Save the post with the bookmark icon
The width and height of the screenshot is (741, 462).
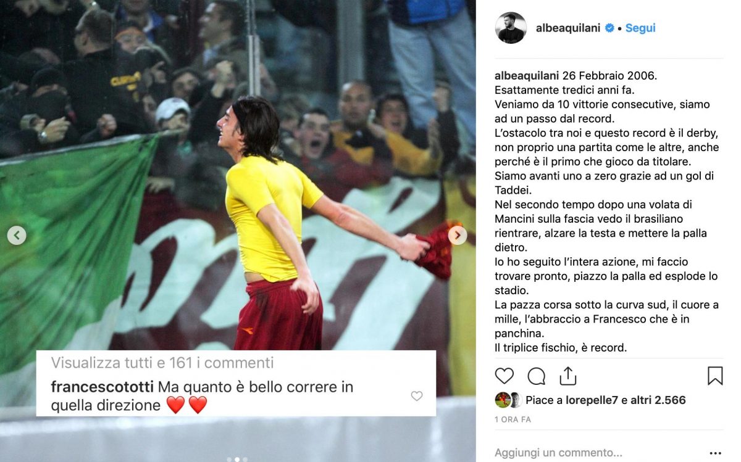[715, 376]
